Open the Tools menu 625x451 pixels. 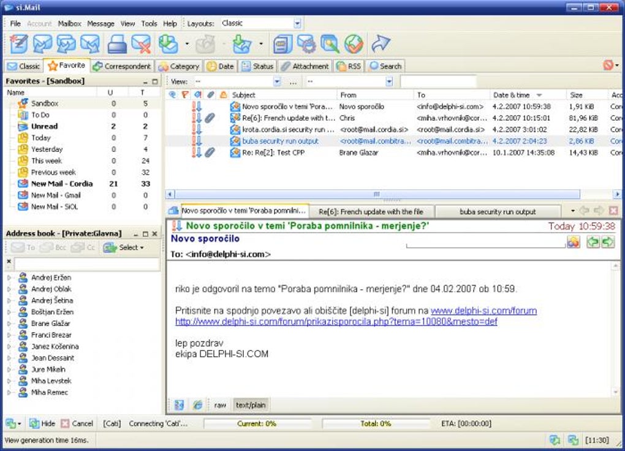149,23
